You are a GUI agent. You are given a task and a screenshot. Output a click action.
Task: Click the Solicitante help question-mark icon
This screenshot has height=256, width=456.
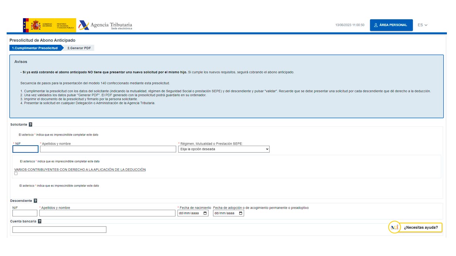[31, 125]
